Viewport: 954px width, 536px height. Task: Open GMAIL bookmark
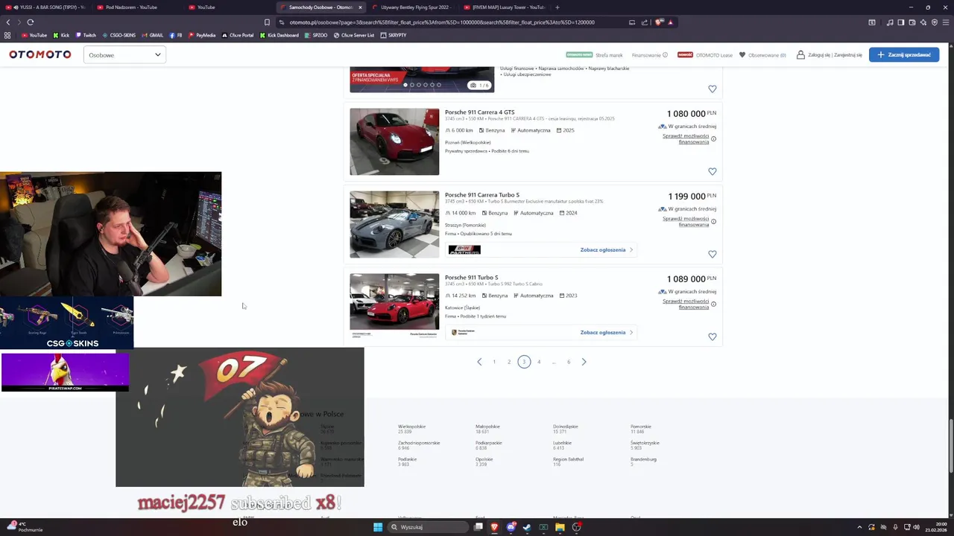pyautogui.click(x=152, y=35)
